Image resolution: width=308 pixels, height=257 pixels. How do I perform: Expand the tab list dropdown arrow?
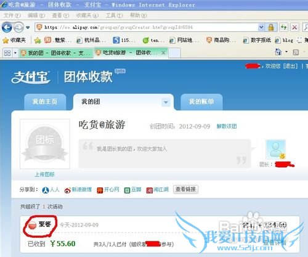click(15, 53)
